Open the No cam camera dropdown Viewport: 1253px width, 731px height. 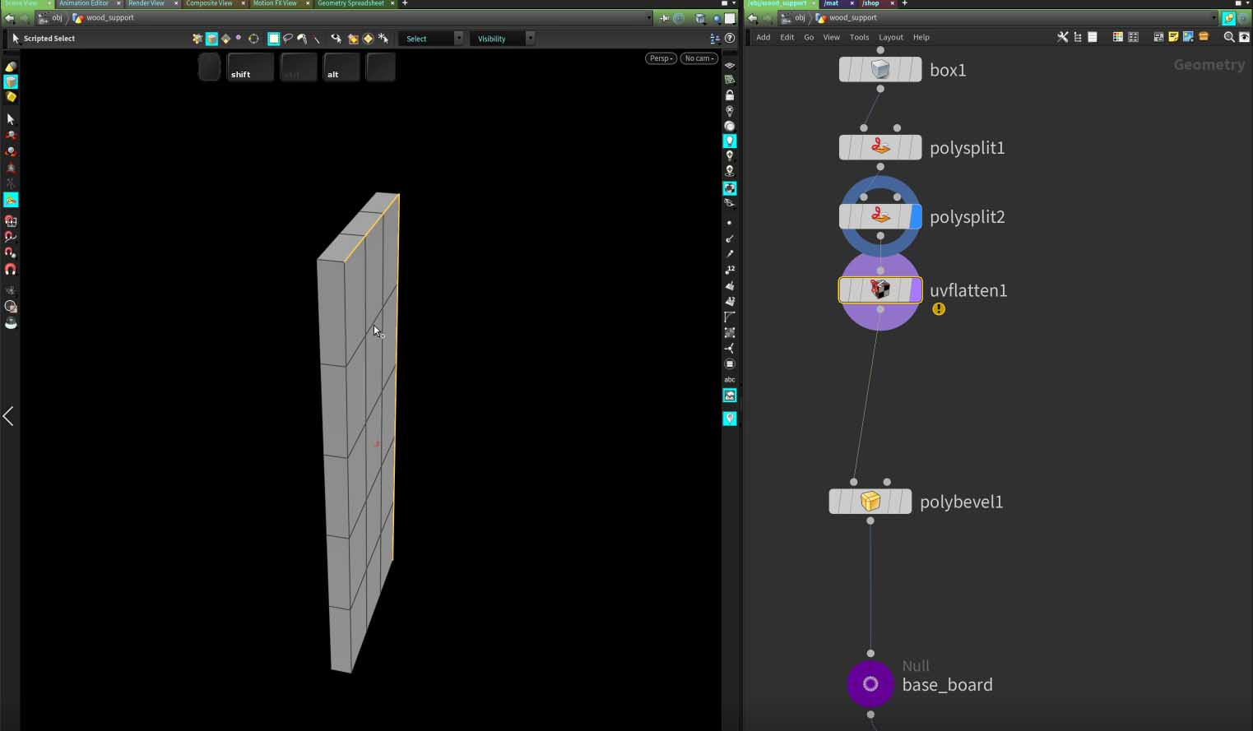[x=699, y=58]
